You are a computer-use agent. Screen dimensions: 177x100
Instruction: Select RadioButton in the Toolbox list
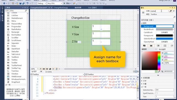[x=16, y=29]
